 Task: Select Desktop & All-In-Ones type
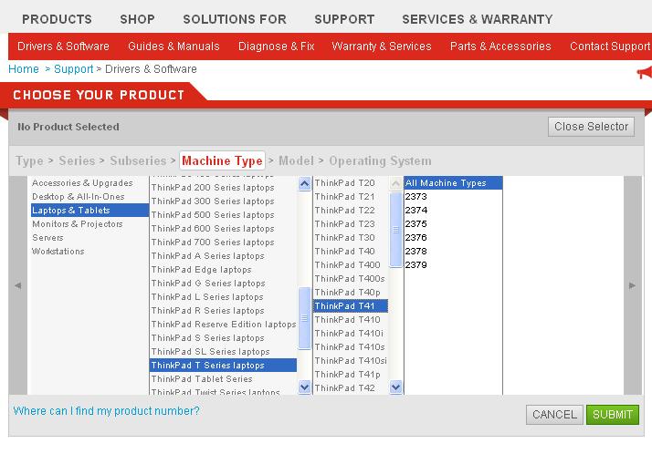[79, 197]
